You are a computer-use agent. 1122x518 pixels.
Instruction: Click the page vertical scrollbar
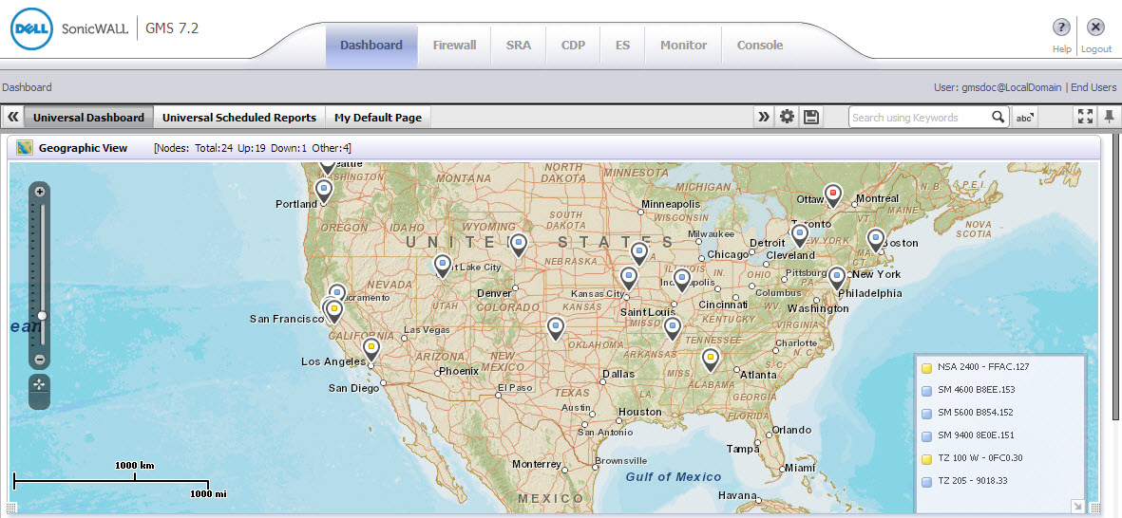(1115, 276)
